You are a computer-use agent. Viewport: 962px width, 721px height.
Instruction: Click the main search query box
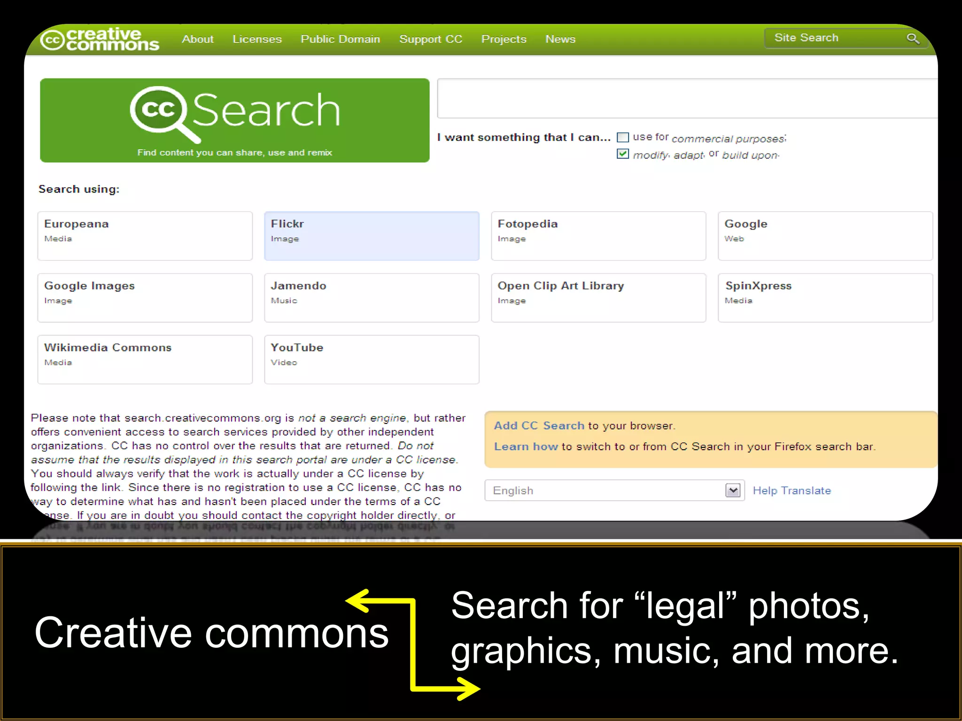(x=687, y=99)
